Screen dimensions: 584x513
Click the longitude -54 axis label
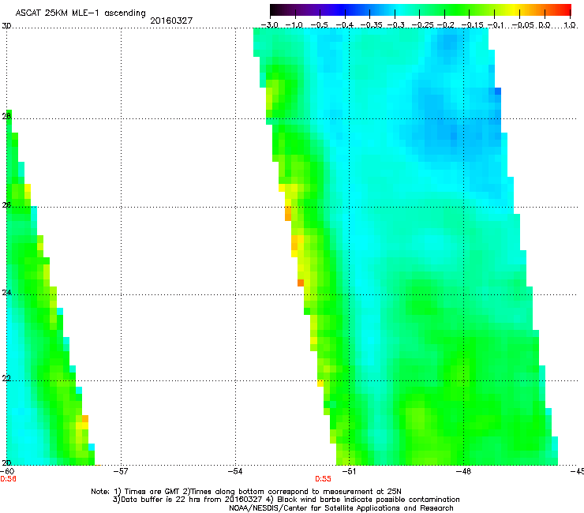[235, 471]
